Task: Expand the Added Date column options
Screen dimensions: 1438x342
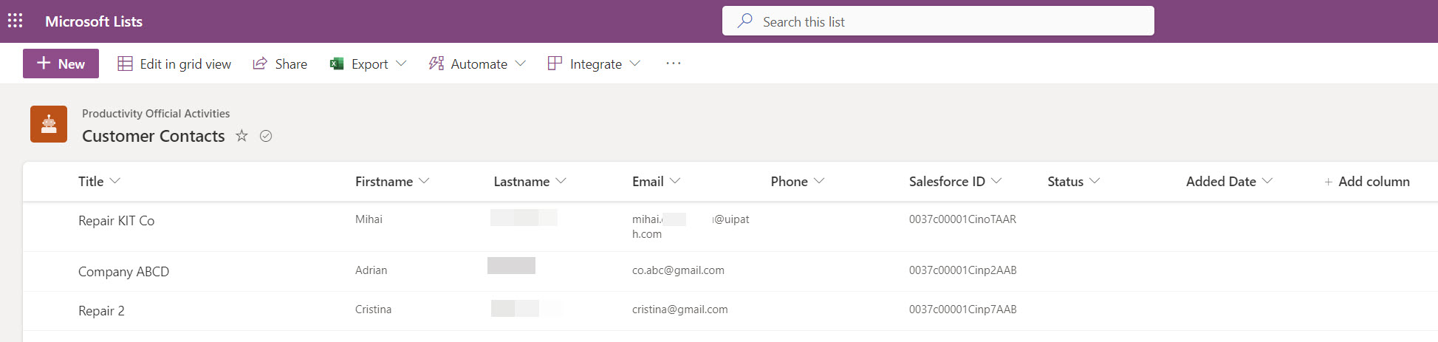Action: tap(1228, 182)
